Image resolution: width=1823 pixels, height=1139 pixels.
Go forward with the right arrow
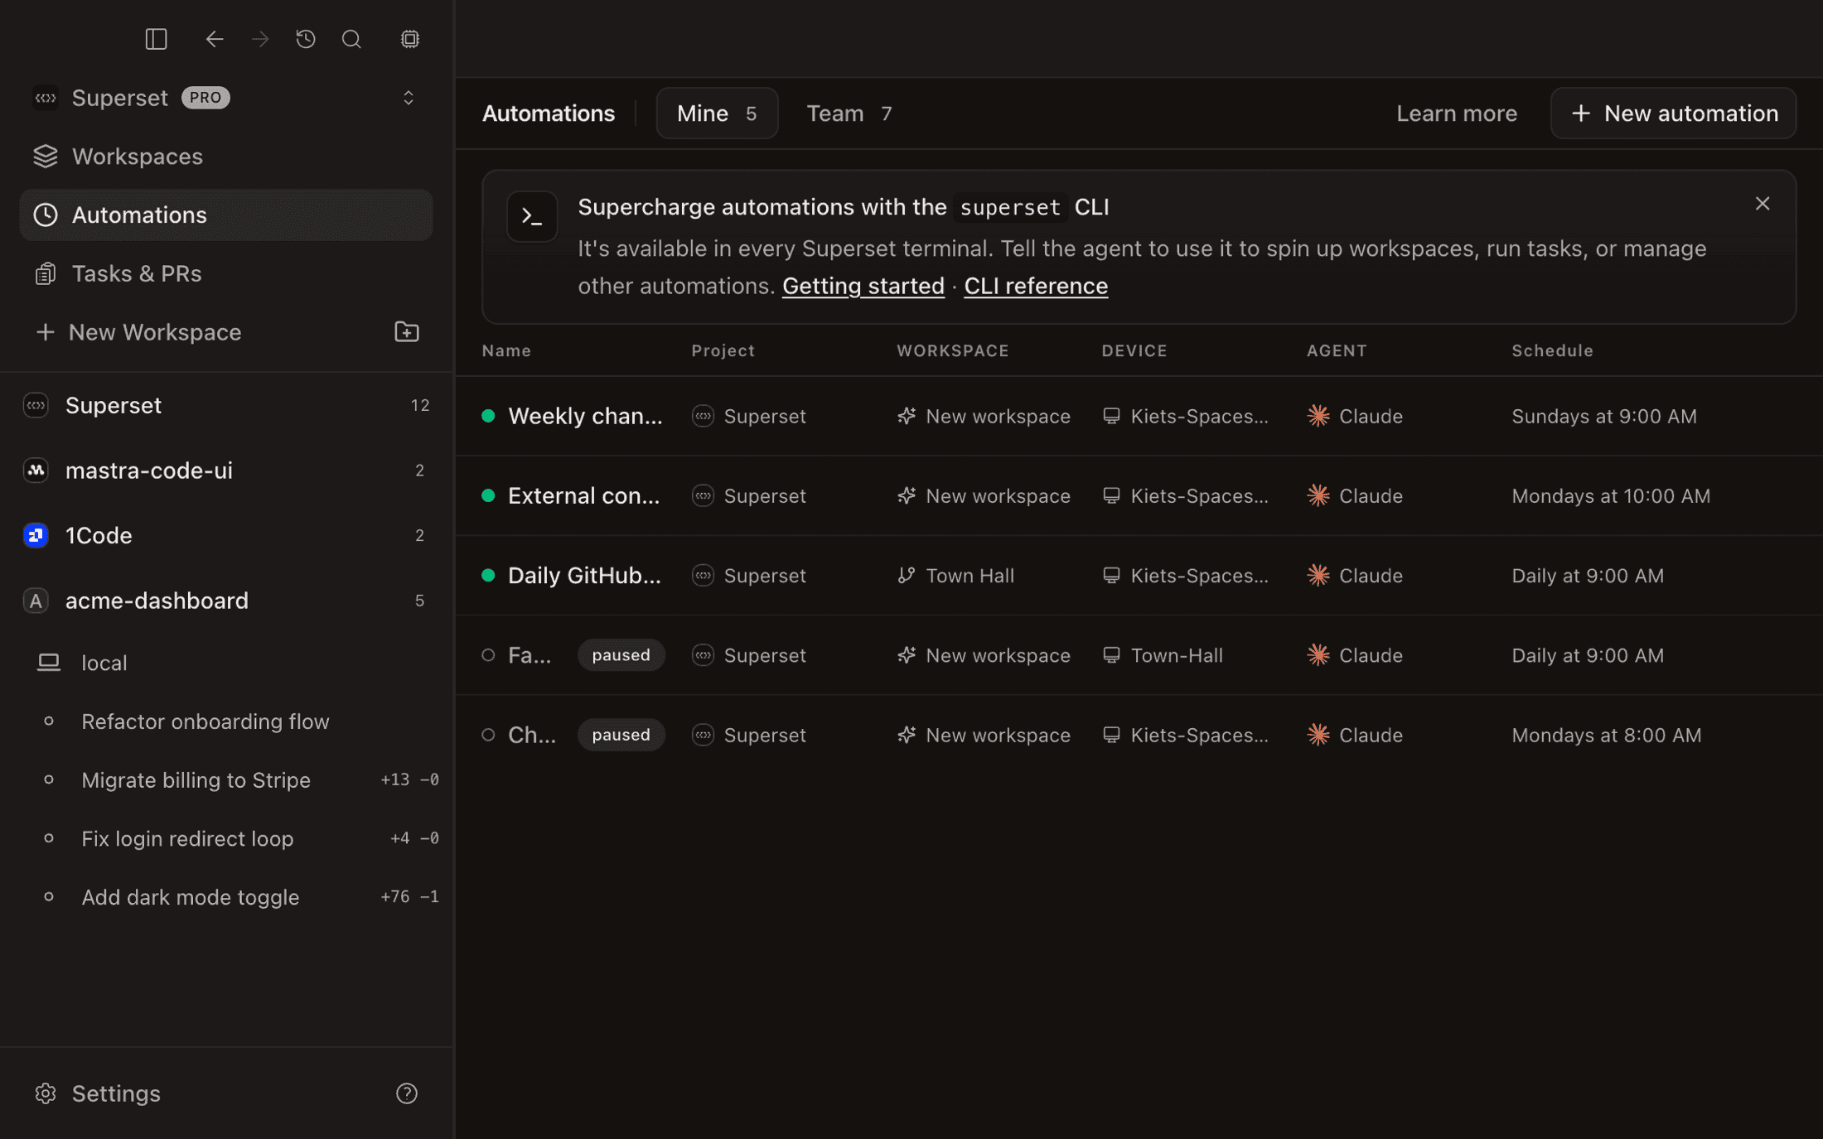click(260, 39)
